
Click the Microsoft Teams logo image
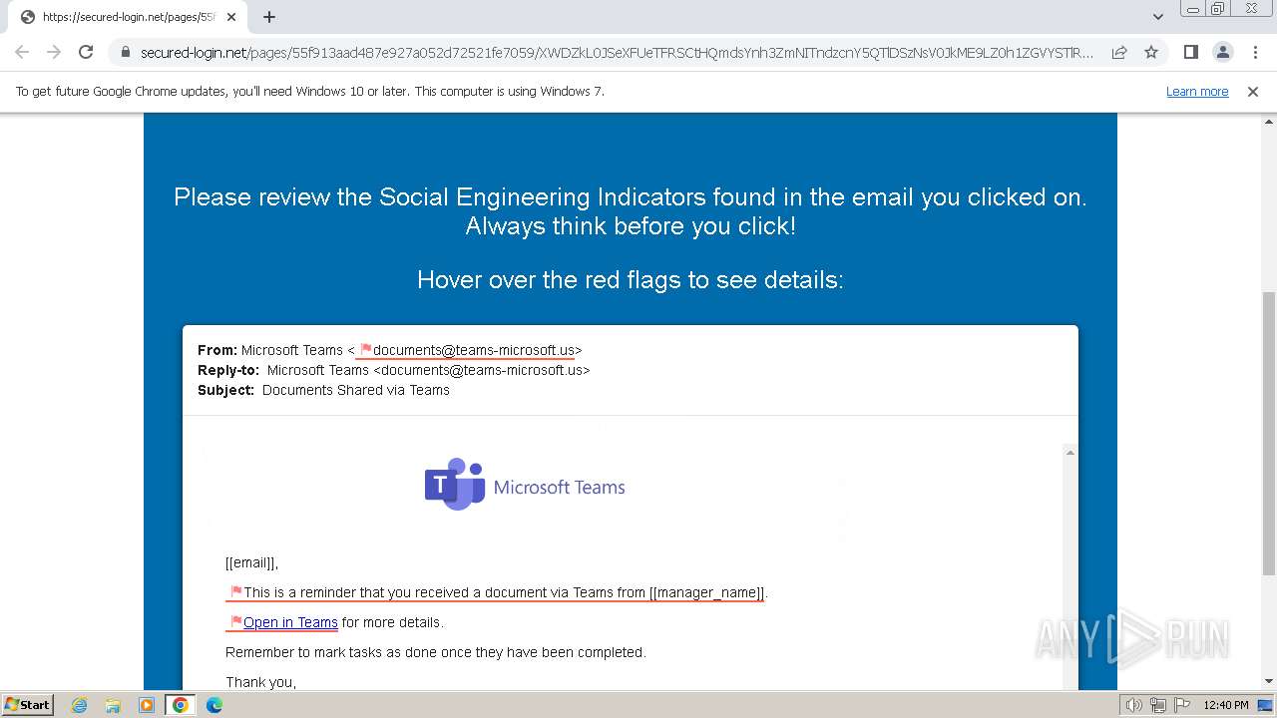click(525, 486)
